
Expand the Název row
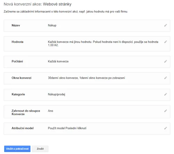87,26
